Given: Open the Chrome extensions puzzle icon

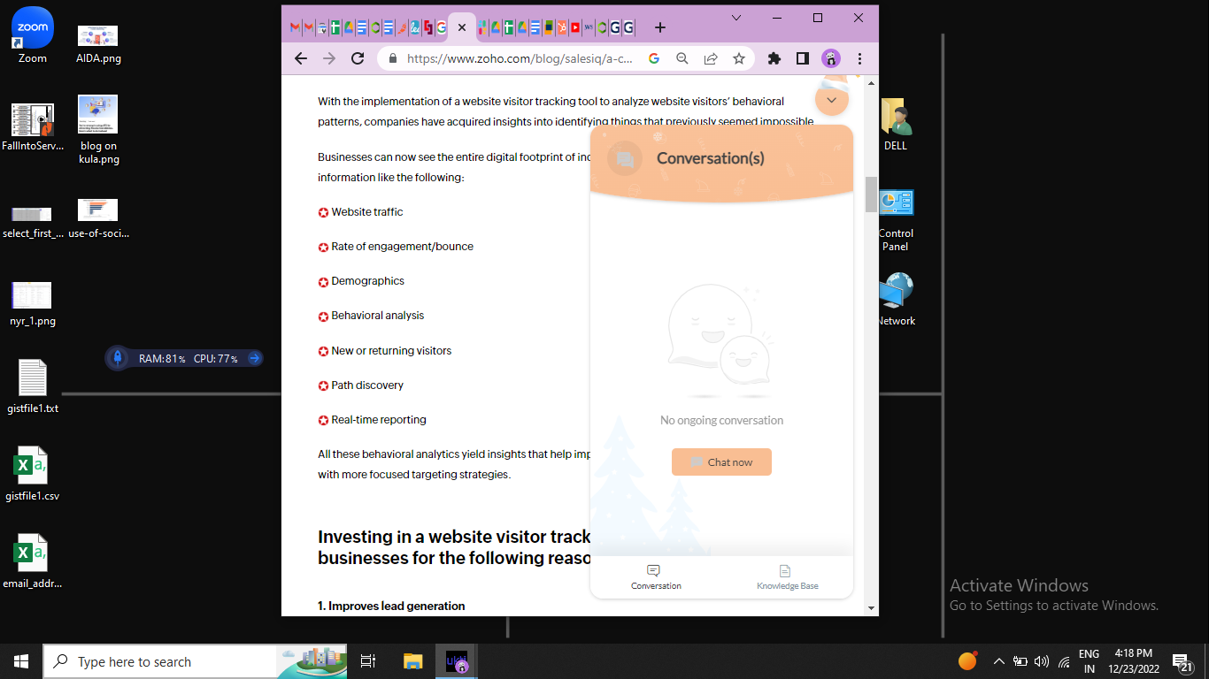Looking at the screenshot, I should 774,58.
